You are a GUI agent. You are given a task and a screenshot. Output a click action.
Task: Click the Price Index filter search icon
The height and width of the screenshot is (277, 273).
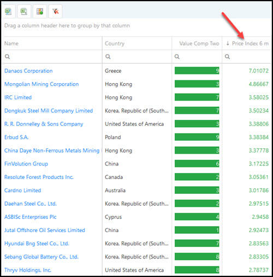point(227,56)
